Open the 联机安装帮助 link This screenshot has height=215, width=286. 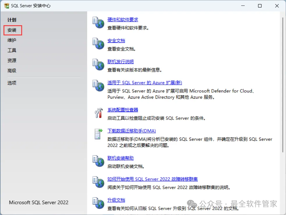click(x=120, y=158)
